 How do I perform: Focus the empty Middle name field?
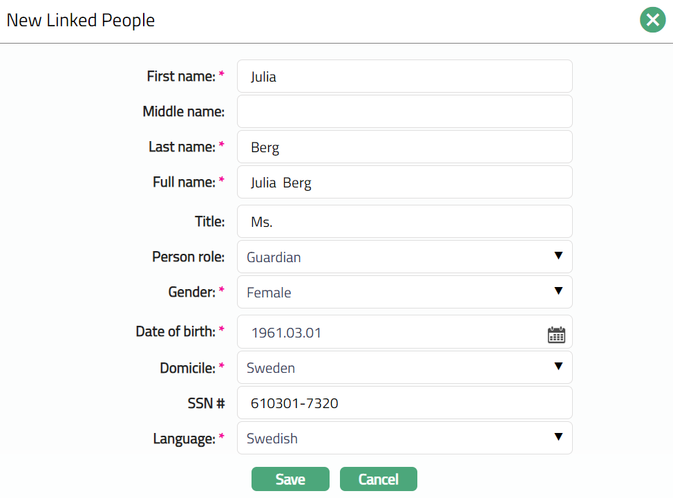(x=404, y=111)
